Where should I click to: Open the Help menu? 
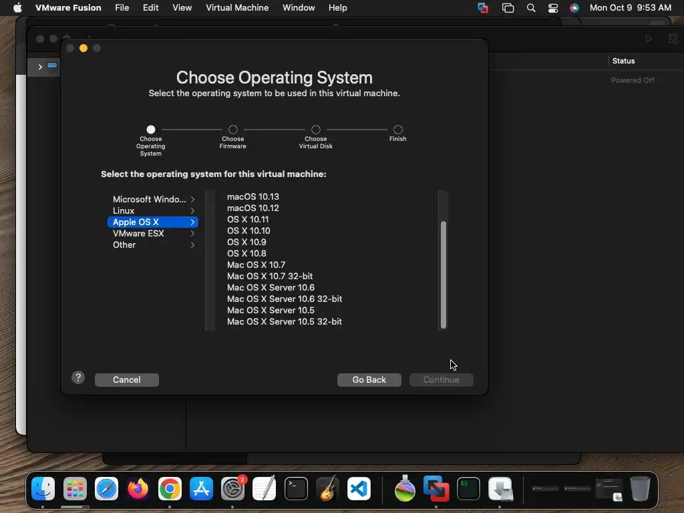[x=337, y=8]
